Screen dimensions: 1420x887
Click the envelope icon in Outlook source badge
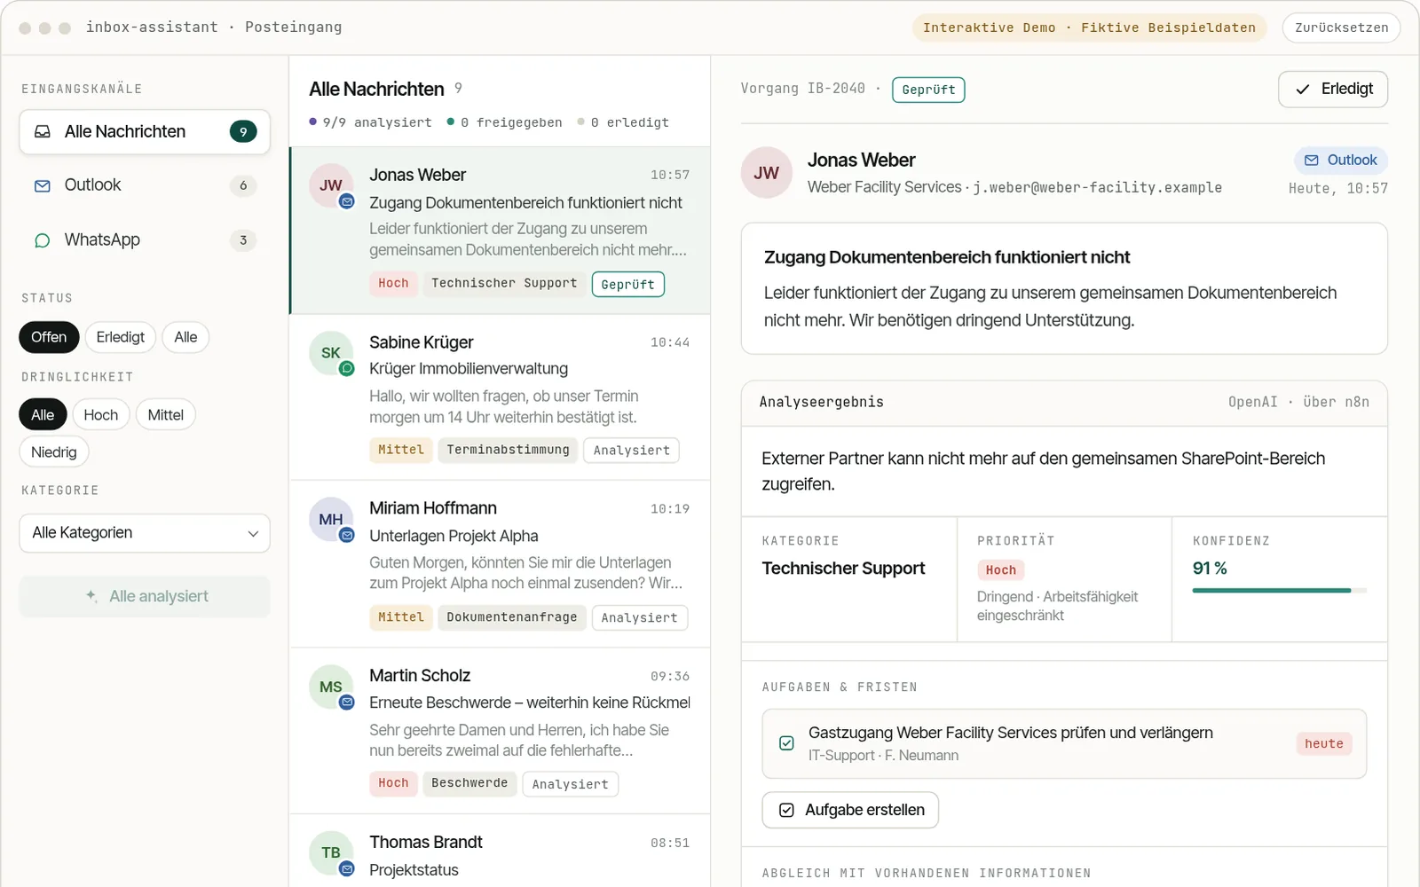click(x=1311, y=161)
